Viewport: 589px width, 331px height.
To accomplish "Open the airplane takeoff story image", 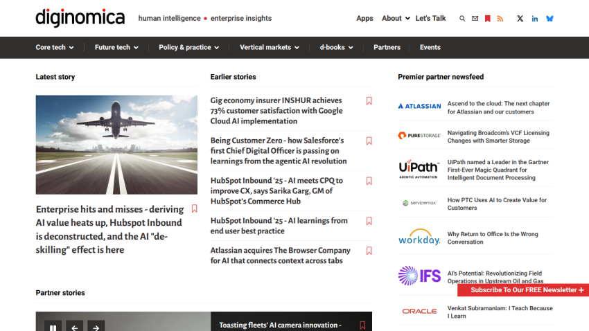I will click(x=116, y=145).
